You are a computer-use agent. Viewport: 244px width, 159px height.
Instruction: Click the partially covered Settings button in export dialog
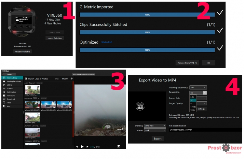pos(201,109)
